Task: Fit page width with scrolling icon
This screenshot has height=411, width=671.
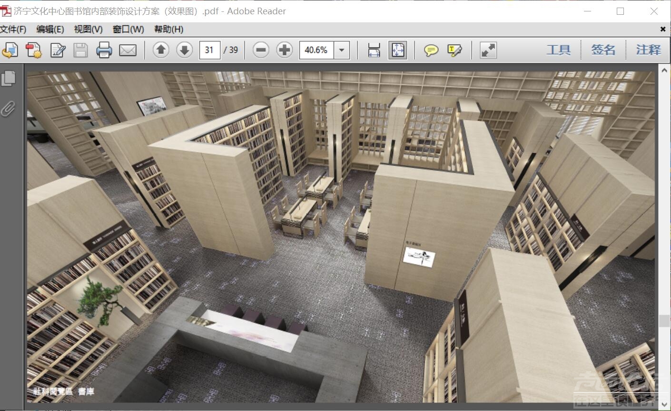Action: tap(374, 50)
